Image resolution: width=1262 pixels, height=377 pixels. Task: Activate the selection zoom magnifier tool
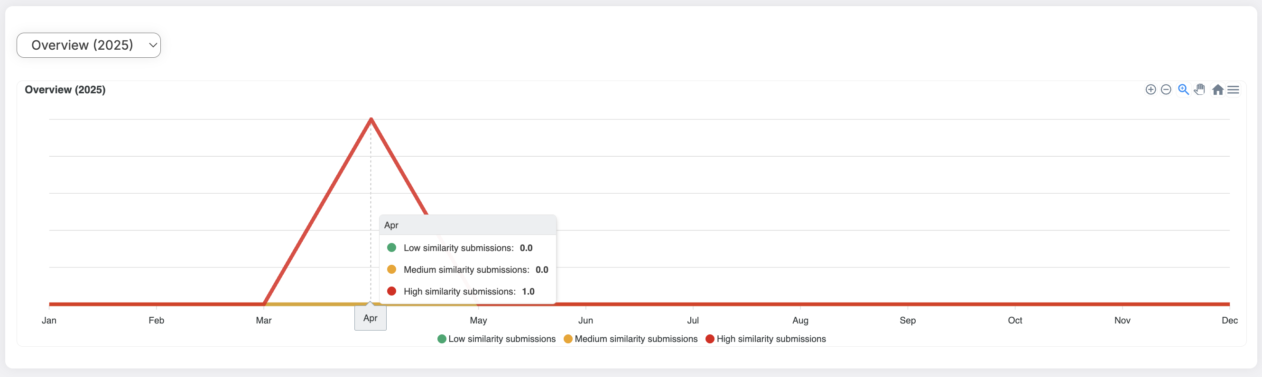pos(1183,90)
